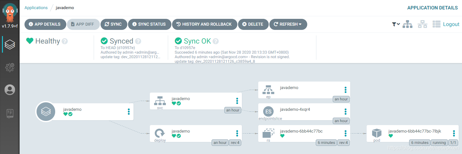This screenshot has height=154, width=462.
Task: Open the kebab menu on the javademo deploy node
Action: [237, 133]
